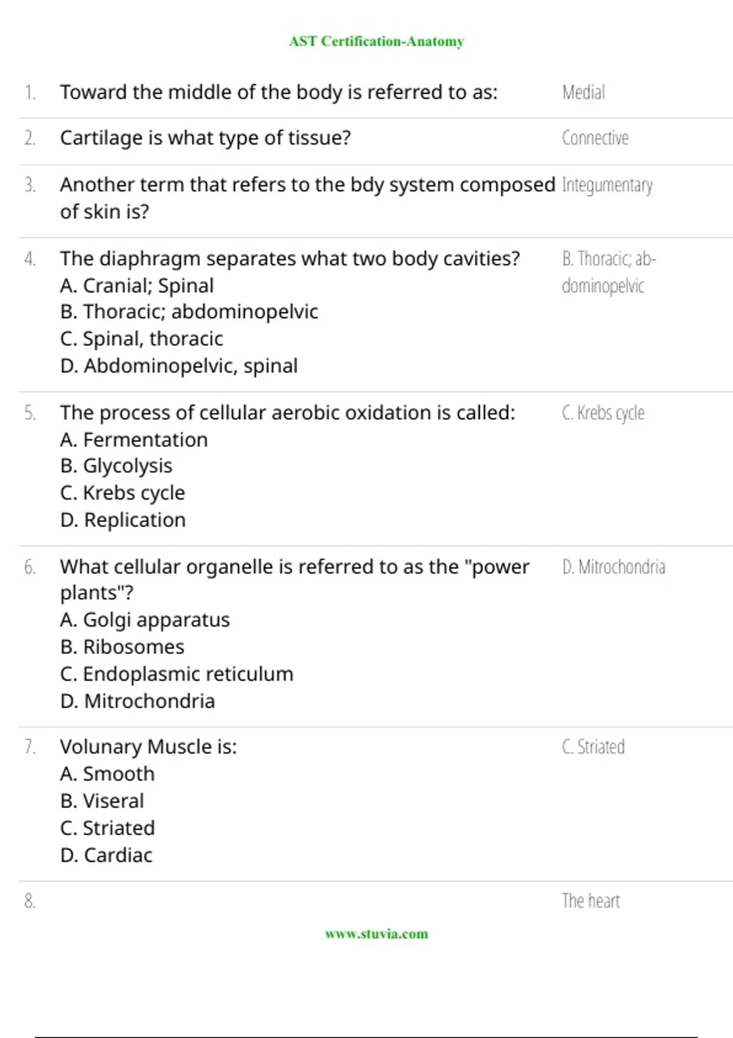Click option B. Ribosomes
Viewport: 733px width, 1038px height.
point(122,647)
